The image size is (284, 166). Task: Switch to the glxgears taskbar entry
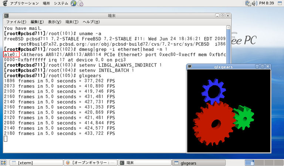tap(199, 163)
